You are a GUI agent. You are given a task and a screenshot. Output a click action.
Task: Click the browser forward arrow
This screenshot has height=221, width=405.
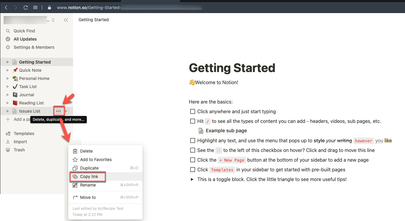pos(16,8)
